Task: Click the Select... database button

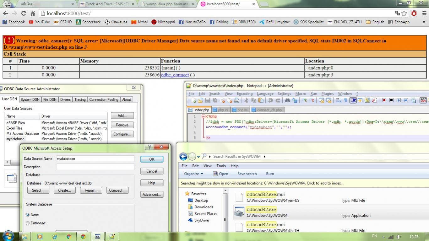Action: pyautogui.click(x=38, y=190)
